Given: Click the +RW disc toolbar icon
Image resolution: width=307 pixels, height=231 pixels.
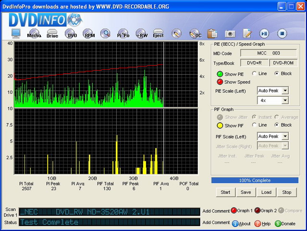Looking at the screenshot, I should (x=141, y=34).
